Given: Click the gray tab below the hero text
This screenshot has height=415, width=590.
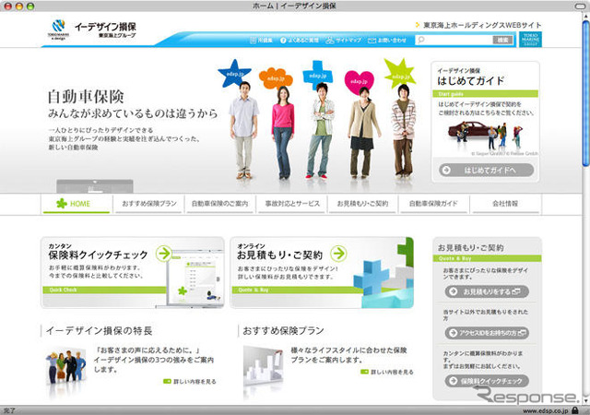Looking at the screenshot, I should [x=95, y=186].
